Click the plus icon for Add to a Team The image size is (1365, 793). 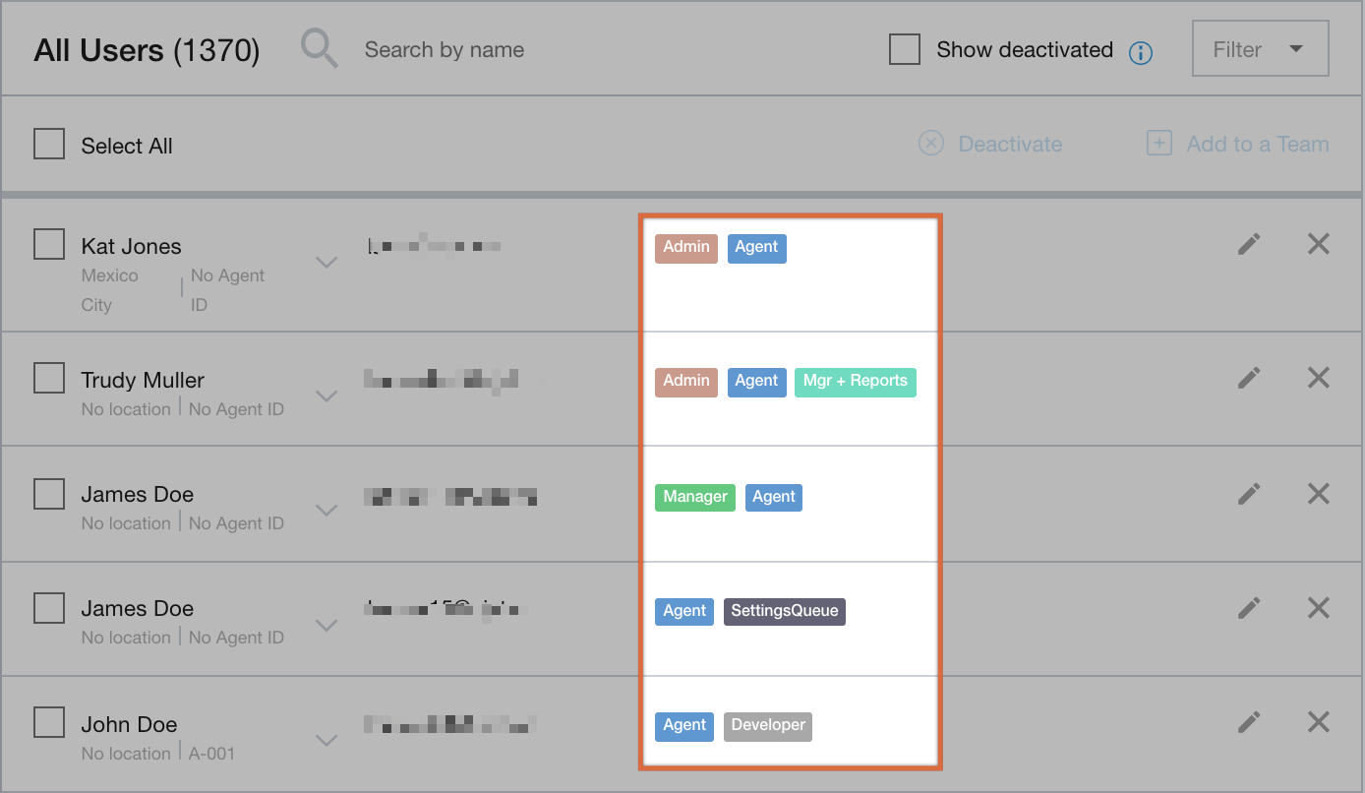pos(1158,143)
